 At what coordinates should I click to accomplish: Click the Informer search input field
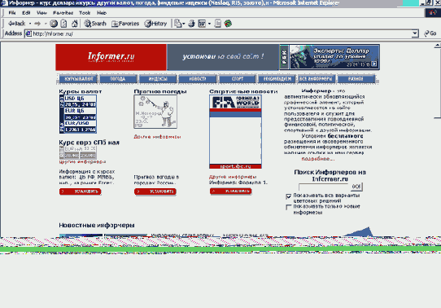tap(324, 187)
